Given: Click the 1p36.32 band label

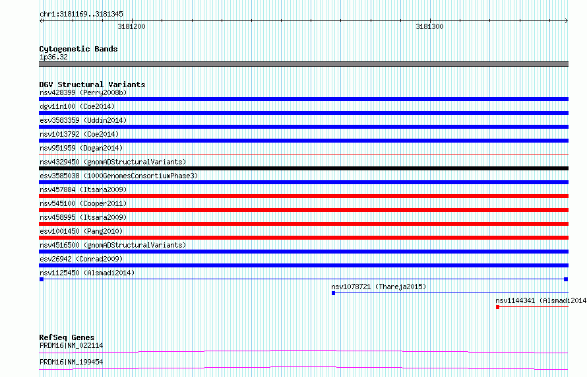Looking at the screenshot, I should click(53, 57).
